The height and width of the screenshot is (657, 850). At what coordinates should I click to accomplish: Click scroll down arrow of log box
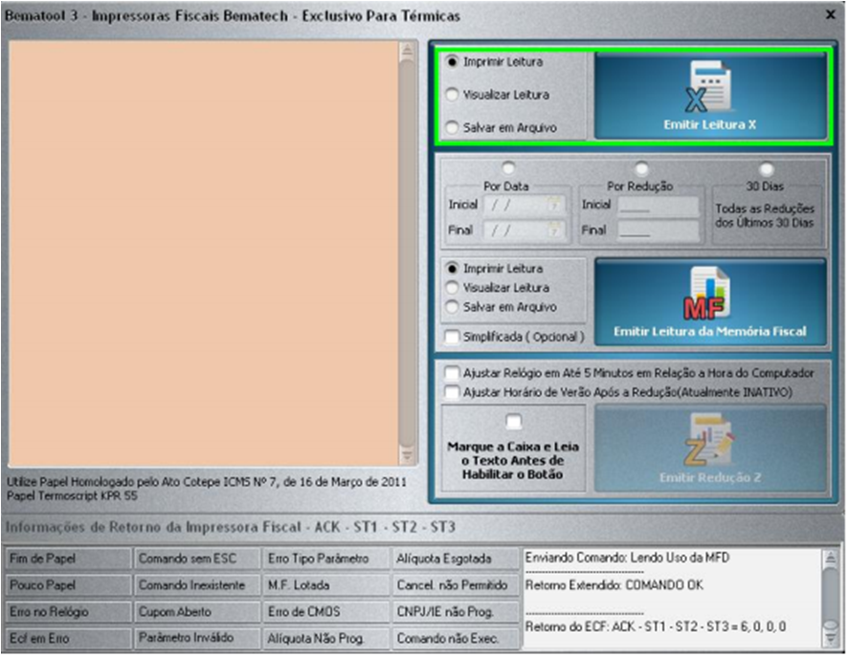point(830,639)
